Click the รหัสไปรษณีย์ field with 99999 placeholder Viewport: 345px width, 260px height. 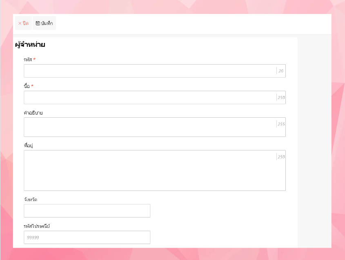[87, 237]
